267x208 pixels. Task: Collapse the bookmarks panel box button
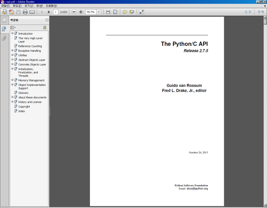47,20
